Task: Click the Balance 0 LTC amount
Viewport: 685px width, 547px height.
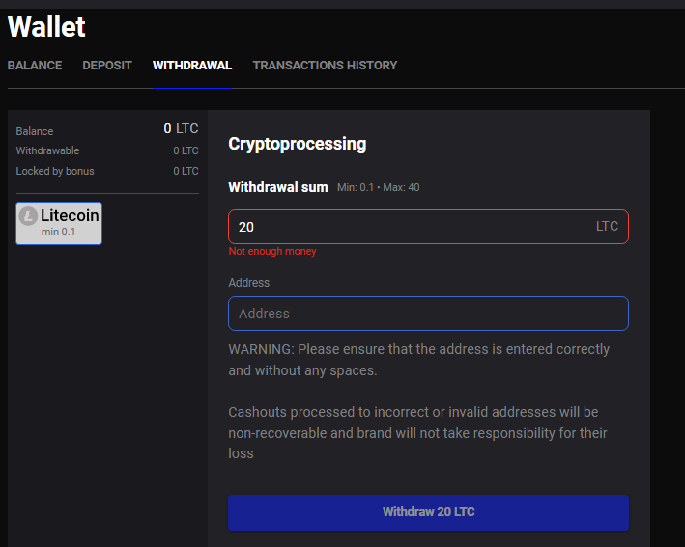Action: coord(181,128)
